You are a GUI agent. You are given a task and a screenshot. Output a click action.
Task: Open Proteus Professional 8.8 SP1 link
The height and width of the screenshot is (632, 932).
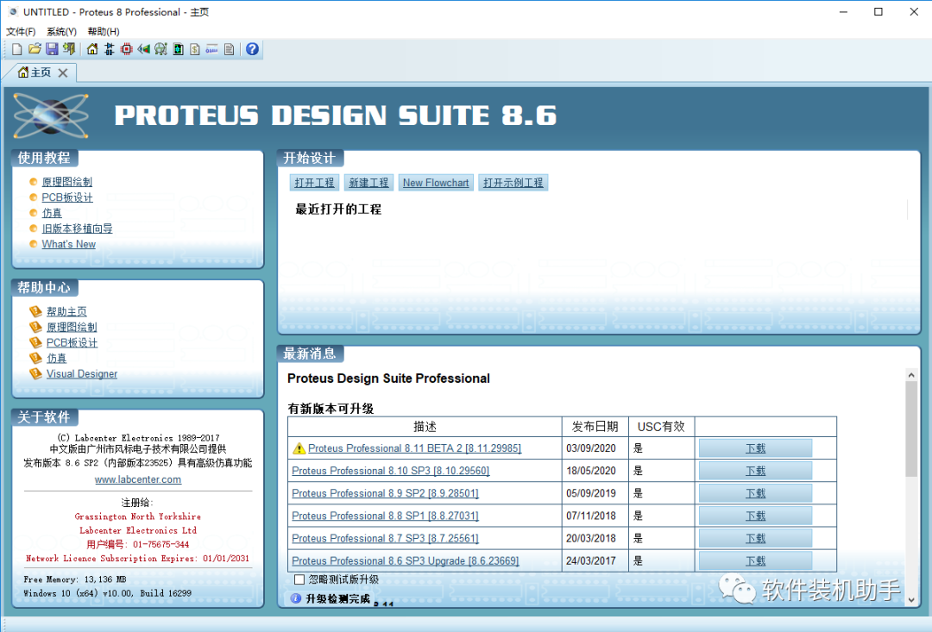pos(385,516)
